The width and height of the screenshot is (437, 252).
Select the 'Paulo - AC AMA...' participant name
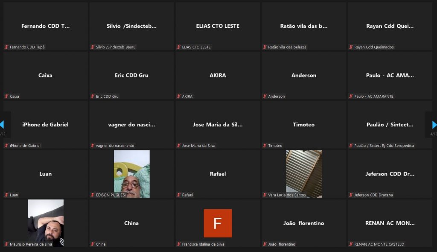pyautogui.click(x=390, y=75)
